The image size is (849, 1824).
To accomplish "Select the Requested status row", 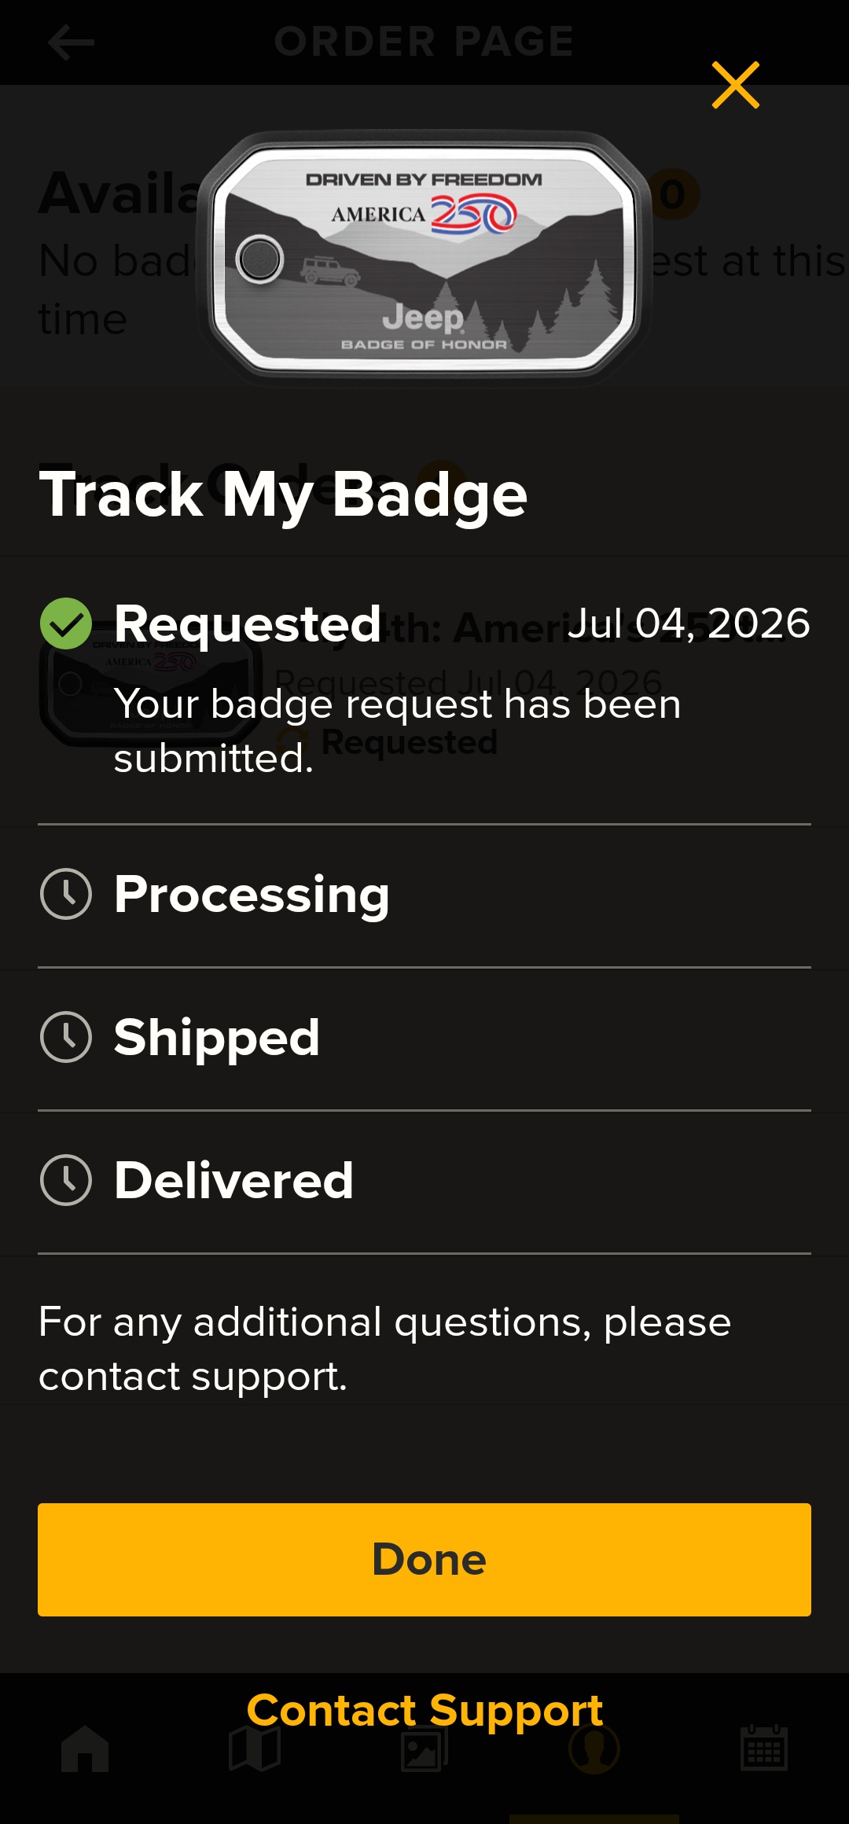I will pyautogui.click(x=424, y=690).
